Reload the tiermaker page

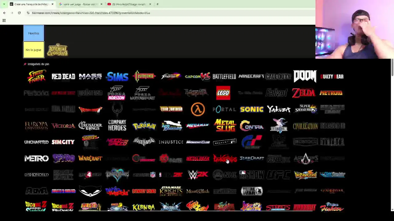[19, 13]
